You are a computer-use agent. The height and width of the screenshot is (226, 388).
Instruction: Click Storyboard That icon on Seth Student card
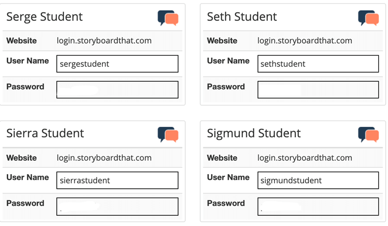tap(369, 18)
